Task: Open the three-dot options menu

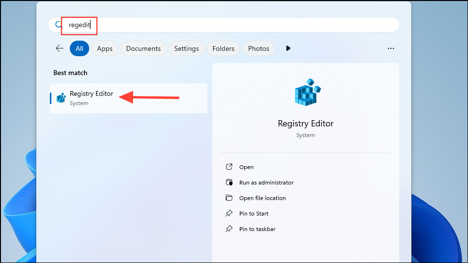Action: point(390,48)
